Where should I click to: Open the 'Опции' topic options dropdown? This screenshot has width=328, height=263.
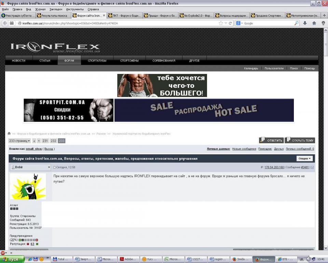click(304, 159)
